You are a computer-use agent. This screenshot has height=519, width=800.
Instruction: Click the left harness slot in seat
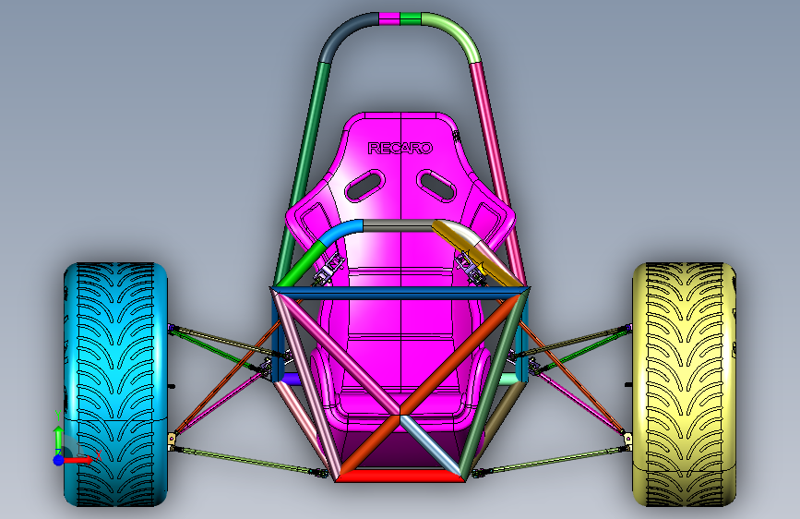364,186
